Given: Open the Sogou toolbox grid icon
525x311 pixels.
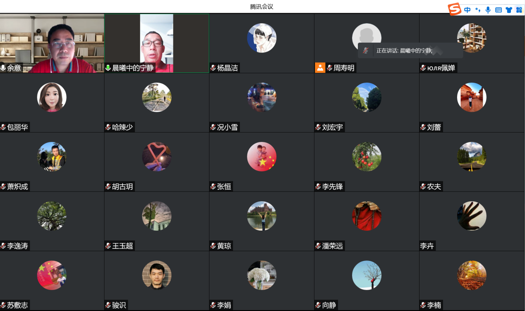Looking at the screenshot, I should [x=519, y=10].
